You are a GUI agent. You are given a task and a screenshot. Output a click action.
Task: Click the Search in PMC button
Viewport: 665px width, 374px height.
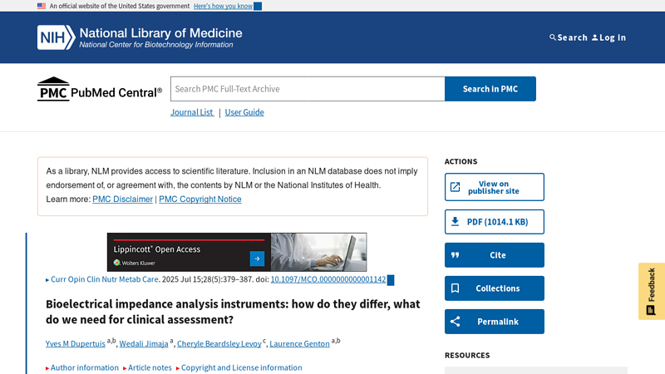tap(490, 89)
